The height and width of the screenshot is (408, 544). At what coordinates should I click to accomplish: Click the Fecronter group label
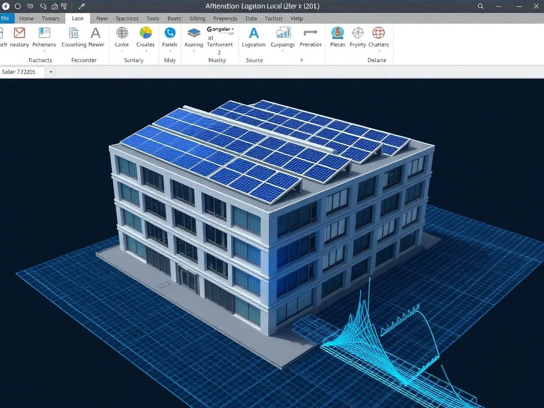(x=84, y=60)
